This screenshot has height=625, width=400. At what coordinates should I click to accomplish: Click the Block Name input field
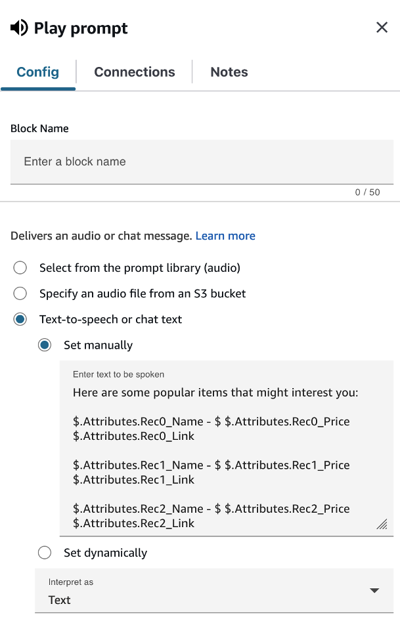click(202, 162)
